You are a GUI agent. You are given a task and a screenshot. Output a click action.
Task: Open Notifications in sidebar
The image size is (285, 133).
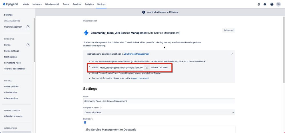coord(10,57)
